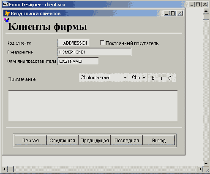Select the HOMEPHONE1 text field

click(95, 52)
